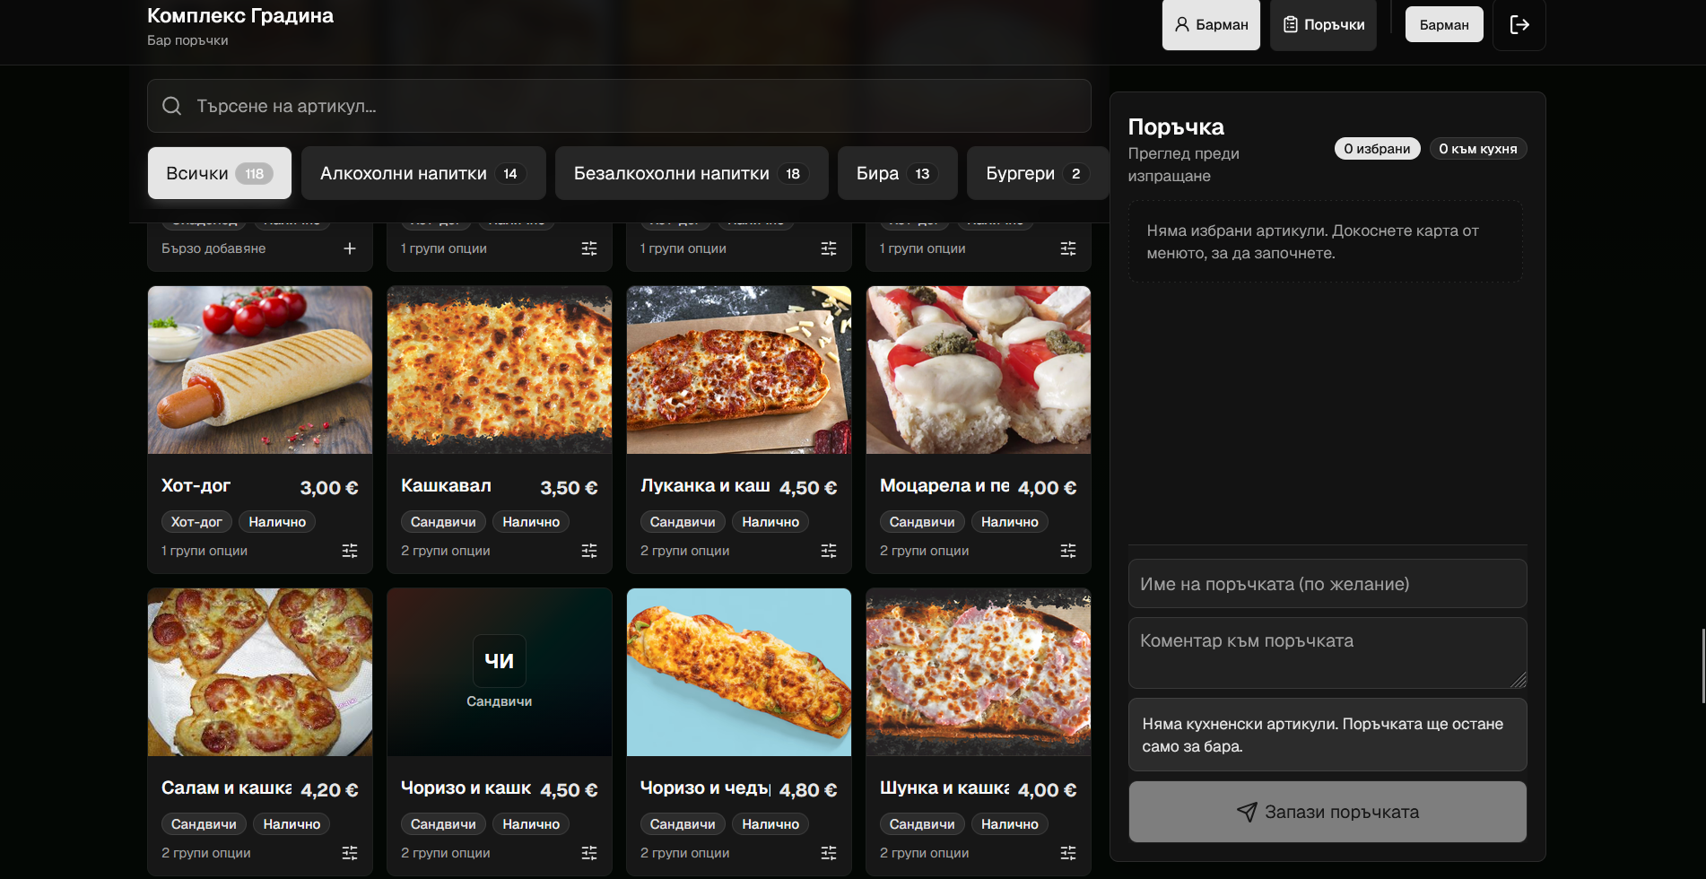Open options sliders icon on Кашкавал card

[589, 551]
